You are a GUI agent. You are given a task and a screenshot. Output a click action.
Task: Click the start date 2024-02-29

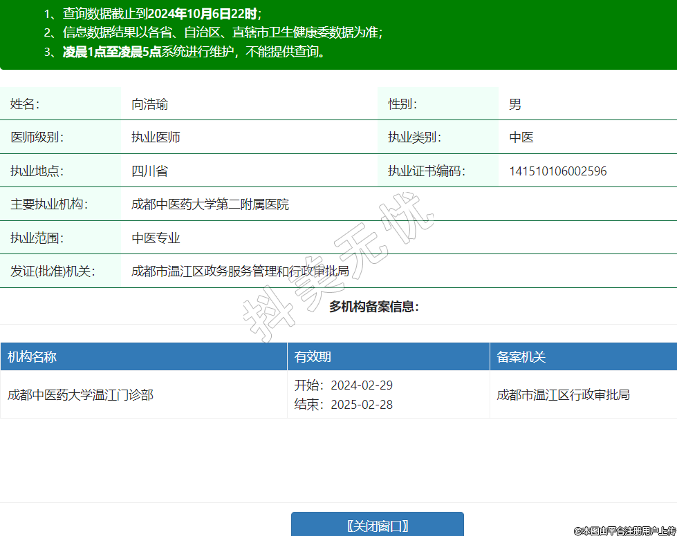click(362, 385)
